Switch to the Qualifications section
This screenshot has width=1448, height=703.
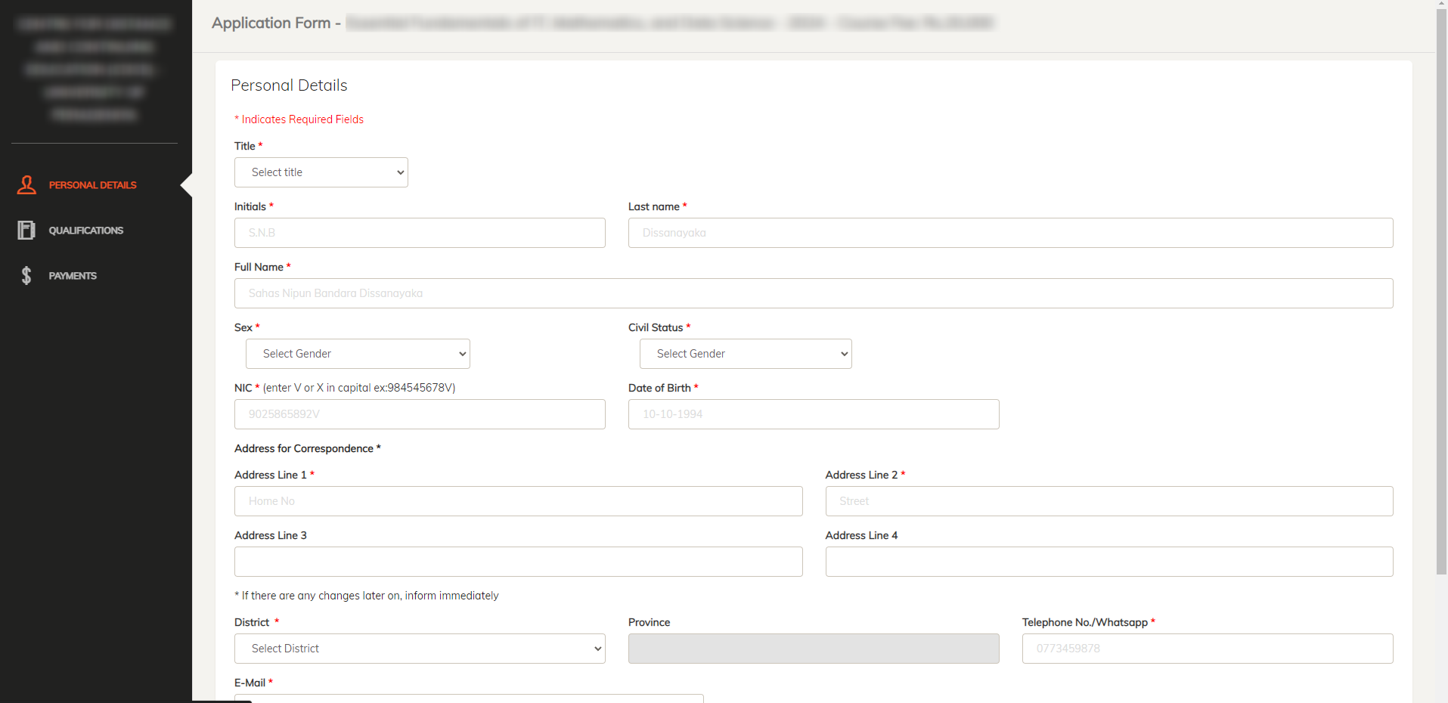point(85,230)
